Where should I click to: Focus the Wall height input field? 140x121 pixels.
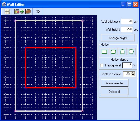(x=127, y=29)
